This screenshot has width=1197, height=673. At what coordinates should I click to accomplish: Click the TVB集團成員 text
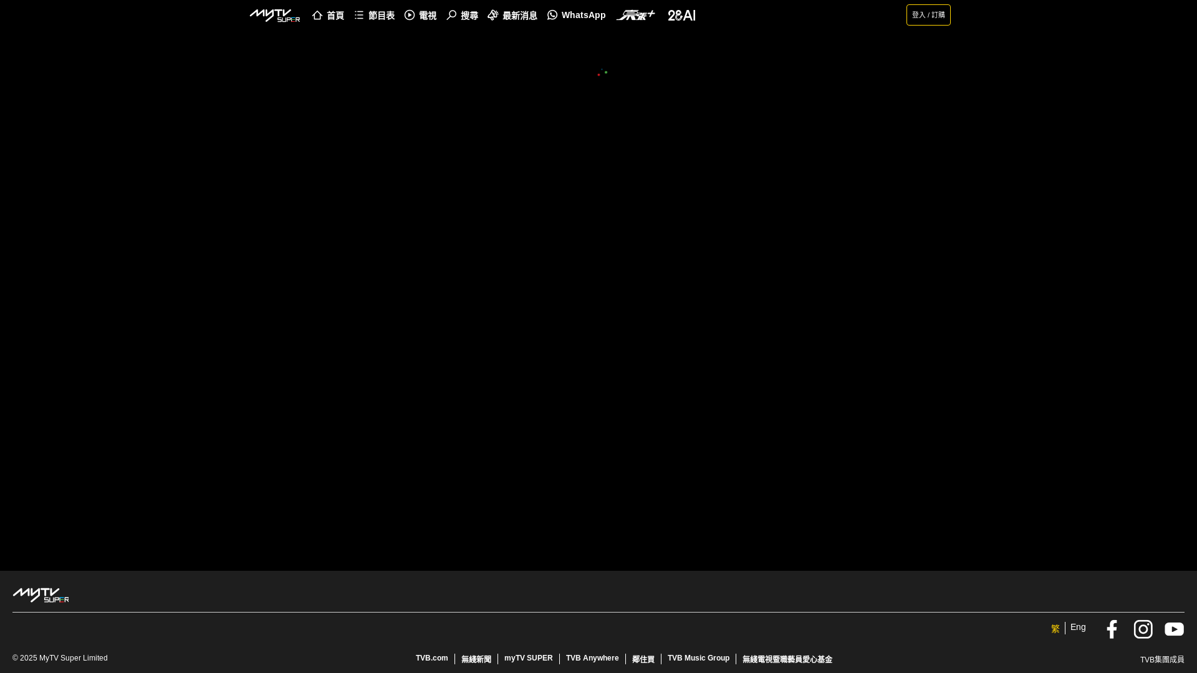tap(1162, 660)
